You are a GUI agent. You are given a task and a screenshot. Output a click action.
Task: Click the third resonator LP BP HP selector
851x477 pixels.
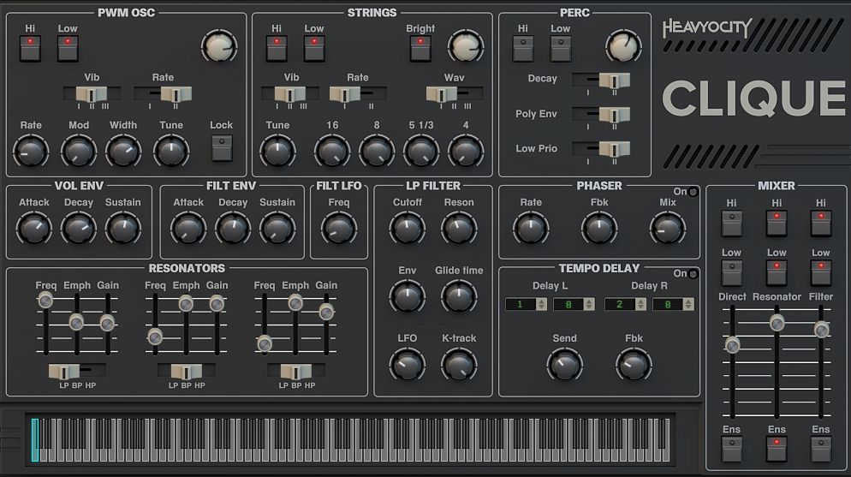pyautogui.click(x=296, y=371)
